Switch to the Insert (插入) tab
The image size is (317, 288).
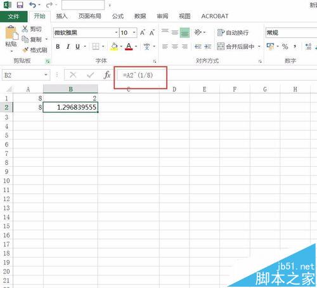tap(61, 16)
